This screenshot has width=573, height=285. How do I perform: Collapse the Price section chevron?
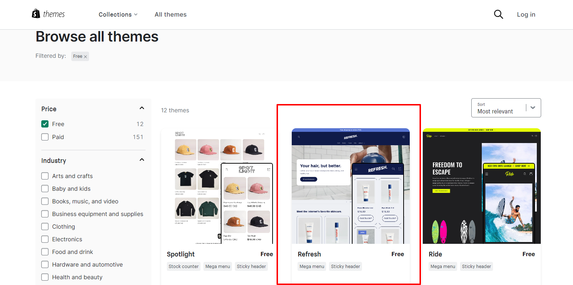coord(142,108)
